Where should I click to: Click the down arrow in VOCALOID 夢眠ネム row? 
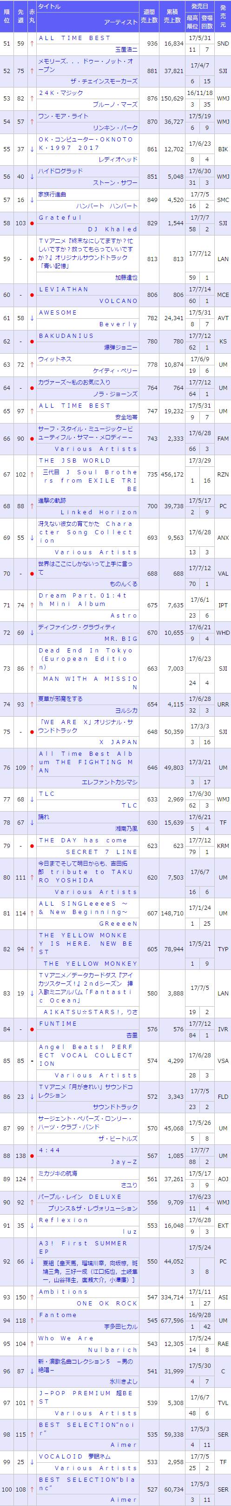32,1462
